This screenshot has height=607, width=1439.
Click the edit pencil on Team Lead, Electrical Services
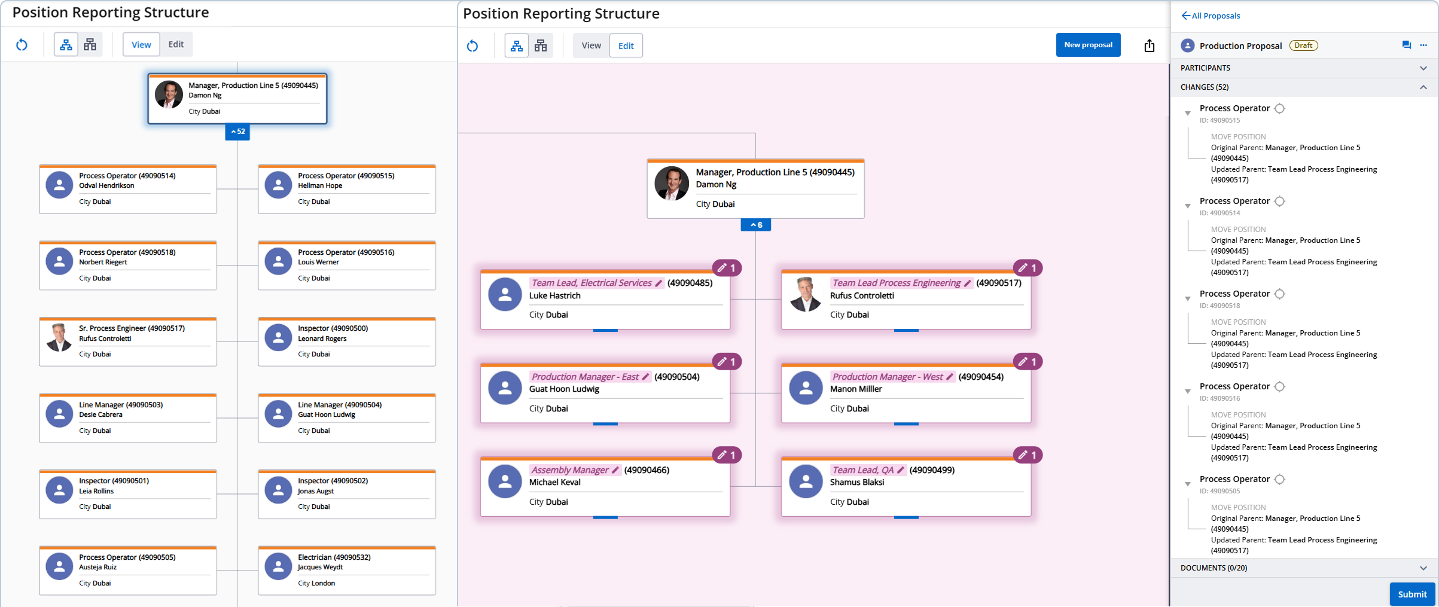click(658, 283)
